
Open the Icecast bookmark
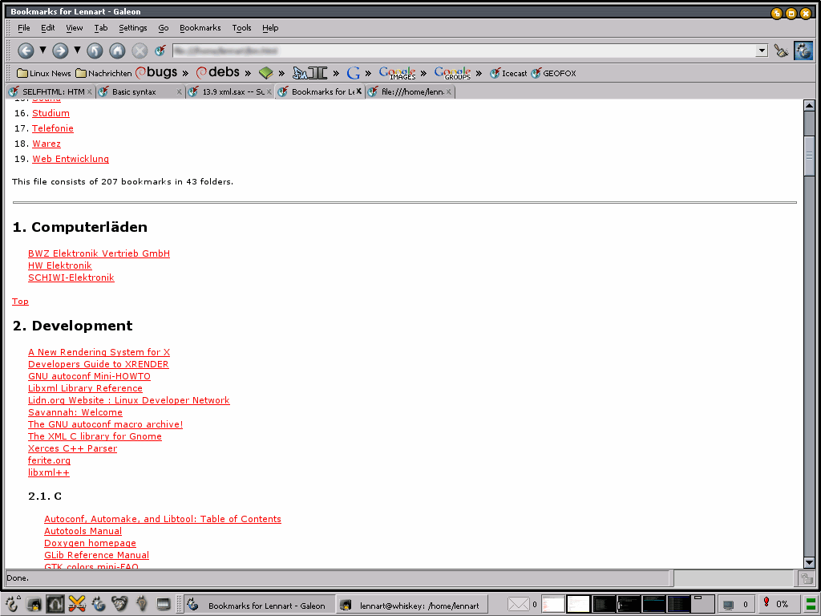tap(508, 73)
